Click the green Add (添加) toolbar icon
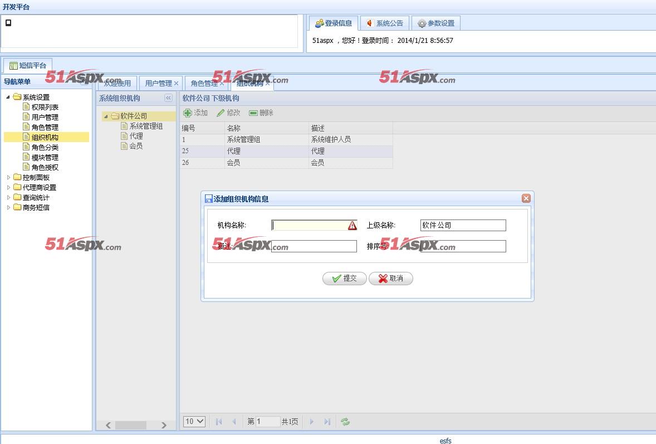The image size is (656, 444). (x=188, y=113)
